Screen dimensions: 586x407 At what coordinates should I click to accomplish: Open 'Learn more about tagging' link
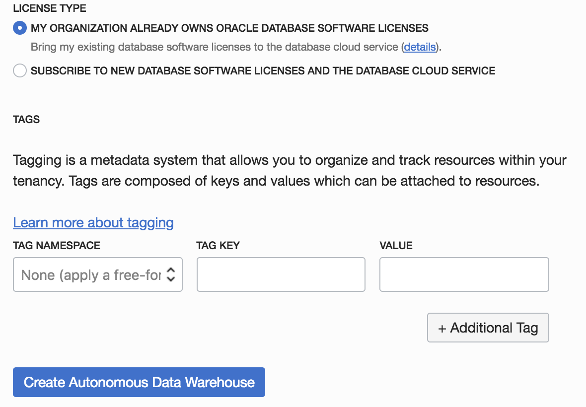[x=93, y=222]
